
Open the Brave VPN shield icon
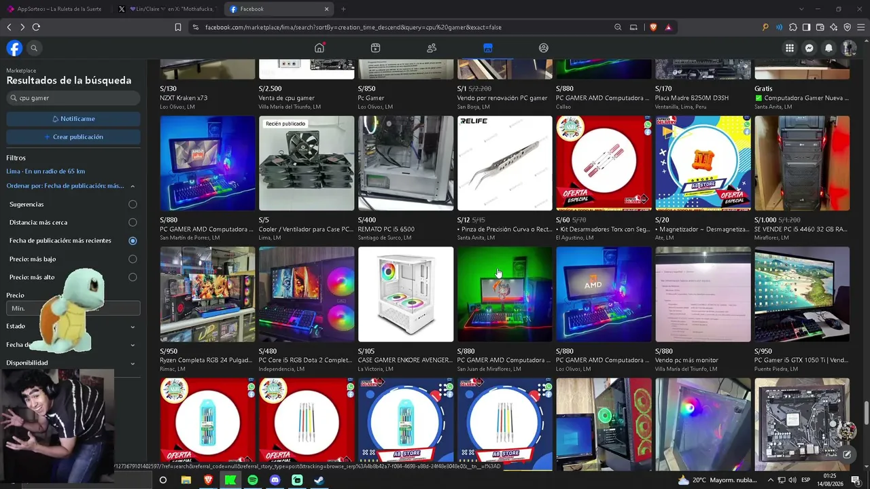point(847,27)
